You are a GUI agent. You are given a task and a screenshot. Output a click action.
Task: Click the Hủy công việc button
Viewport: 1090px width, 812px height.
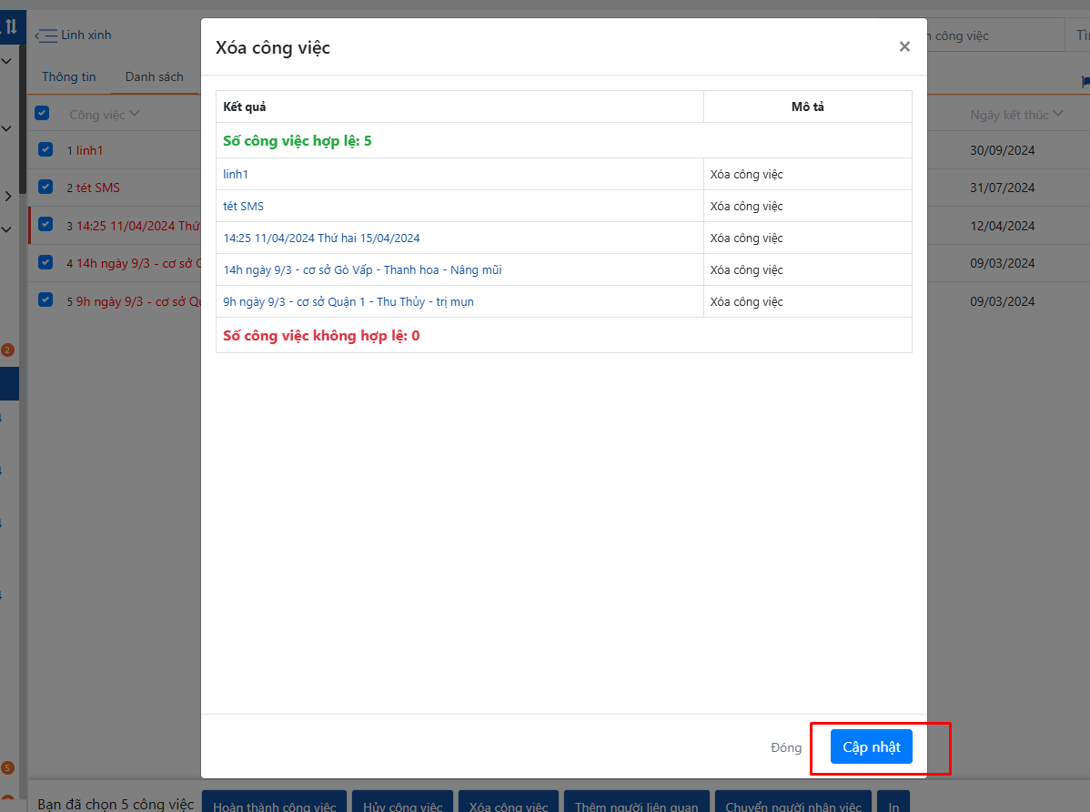pyautogui.click(x=402, y=804)
